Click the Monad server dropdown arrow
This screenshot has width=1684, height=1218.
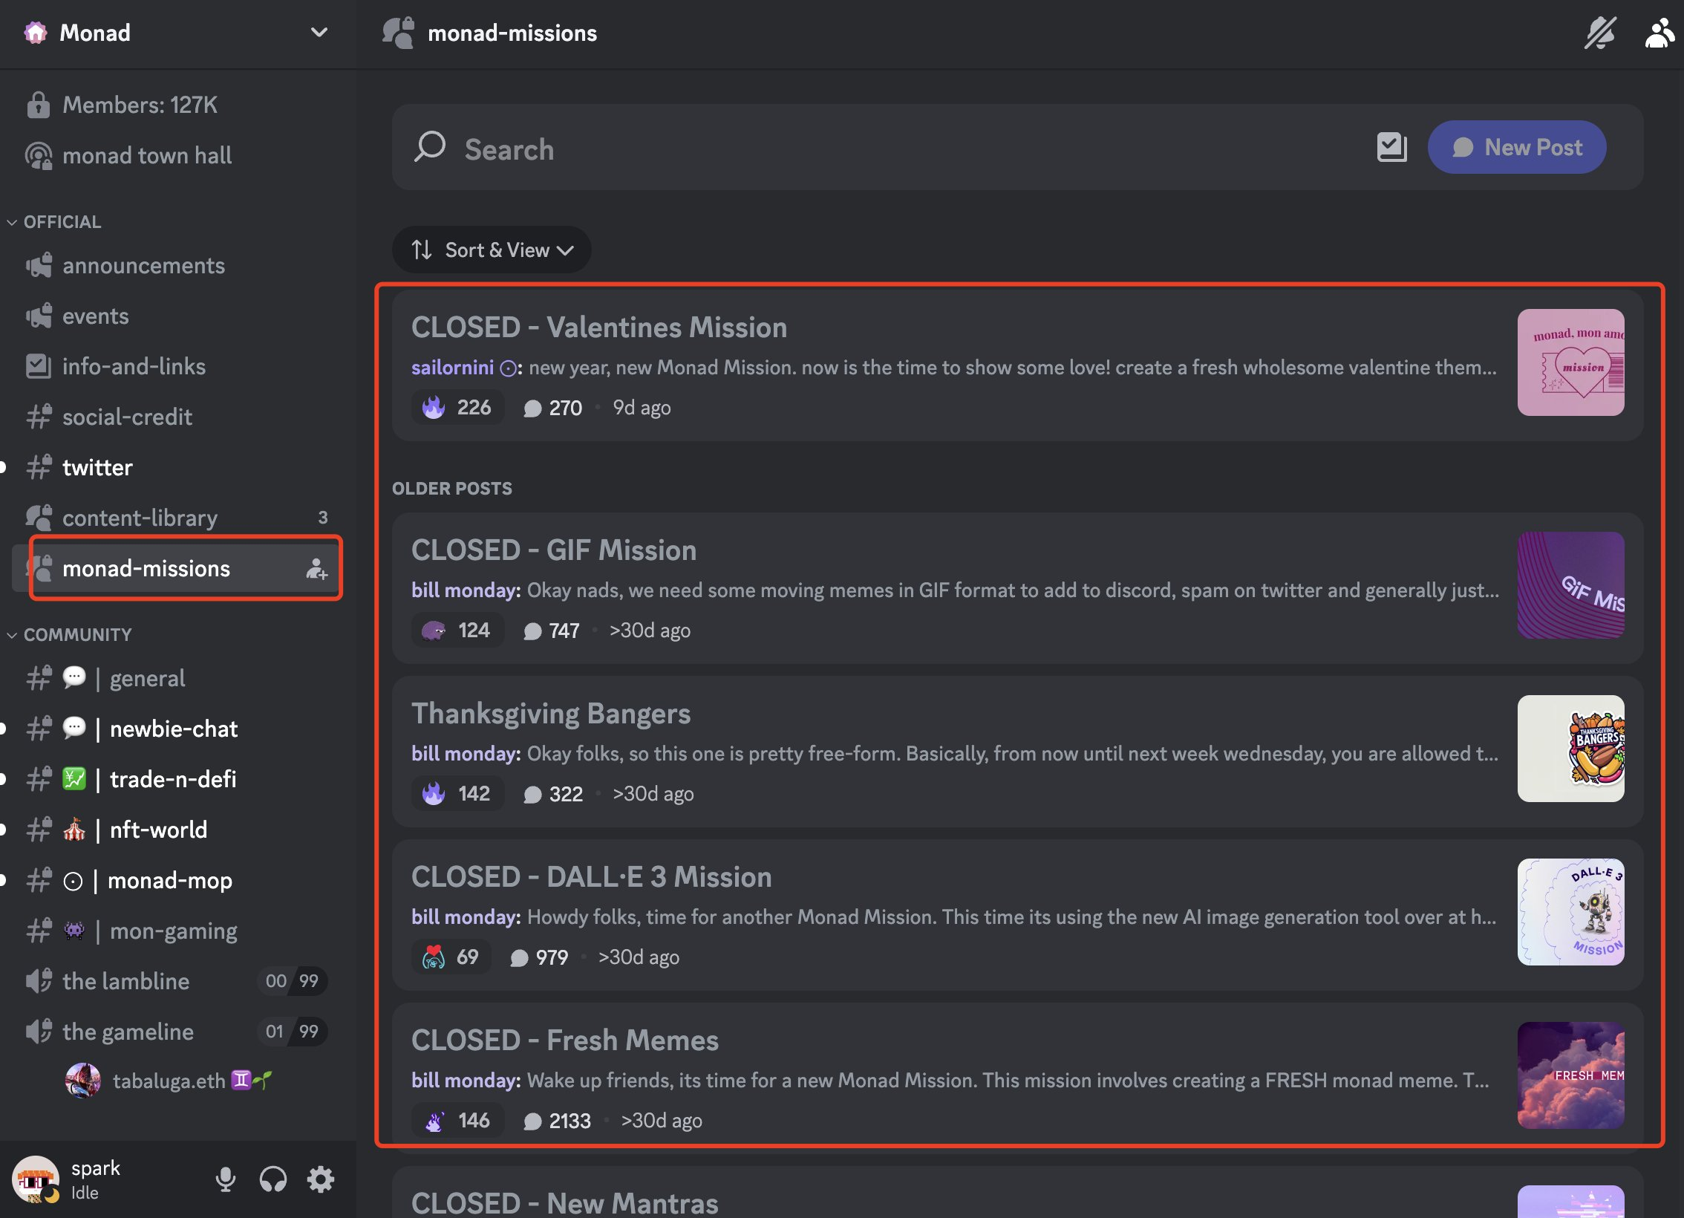pyautogui.click(x=319, y=33)
